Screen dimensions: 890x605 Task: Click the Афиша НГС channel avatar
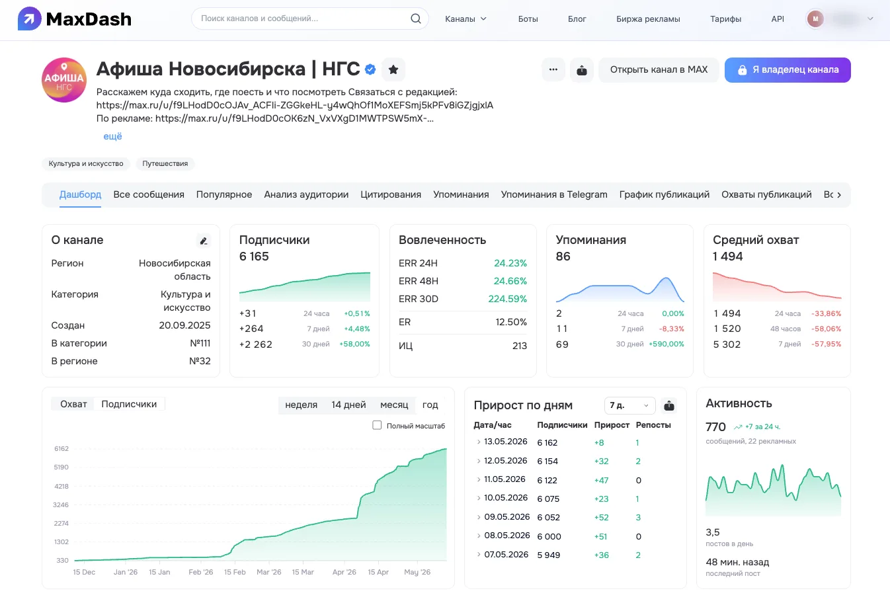click(x=64, y=80)
